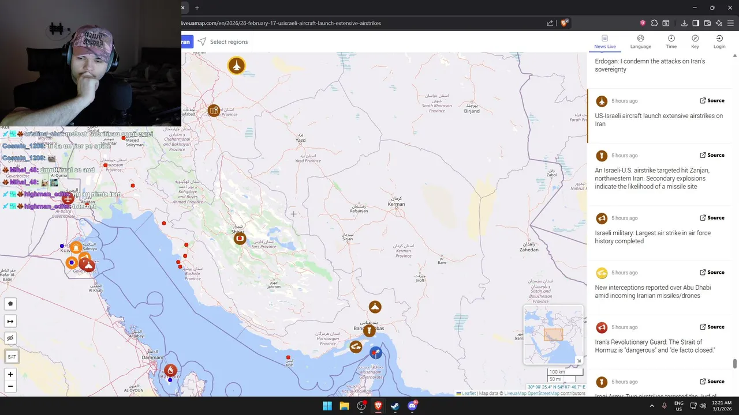Click the Leaflet attribution link

click(468, 393)
